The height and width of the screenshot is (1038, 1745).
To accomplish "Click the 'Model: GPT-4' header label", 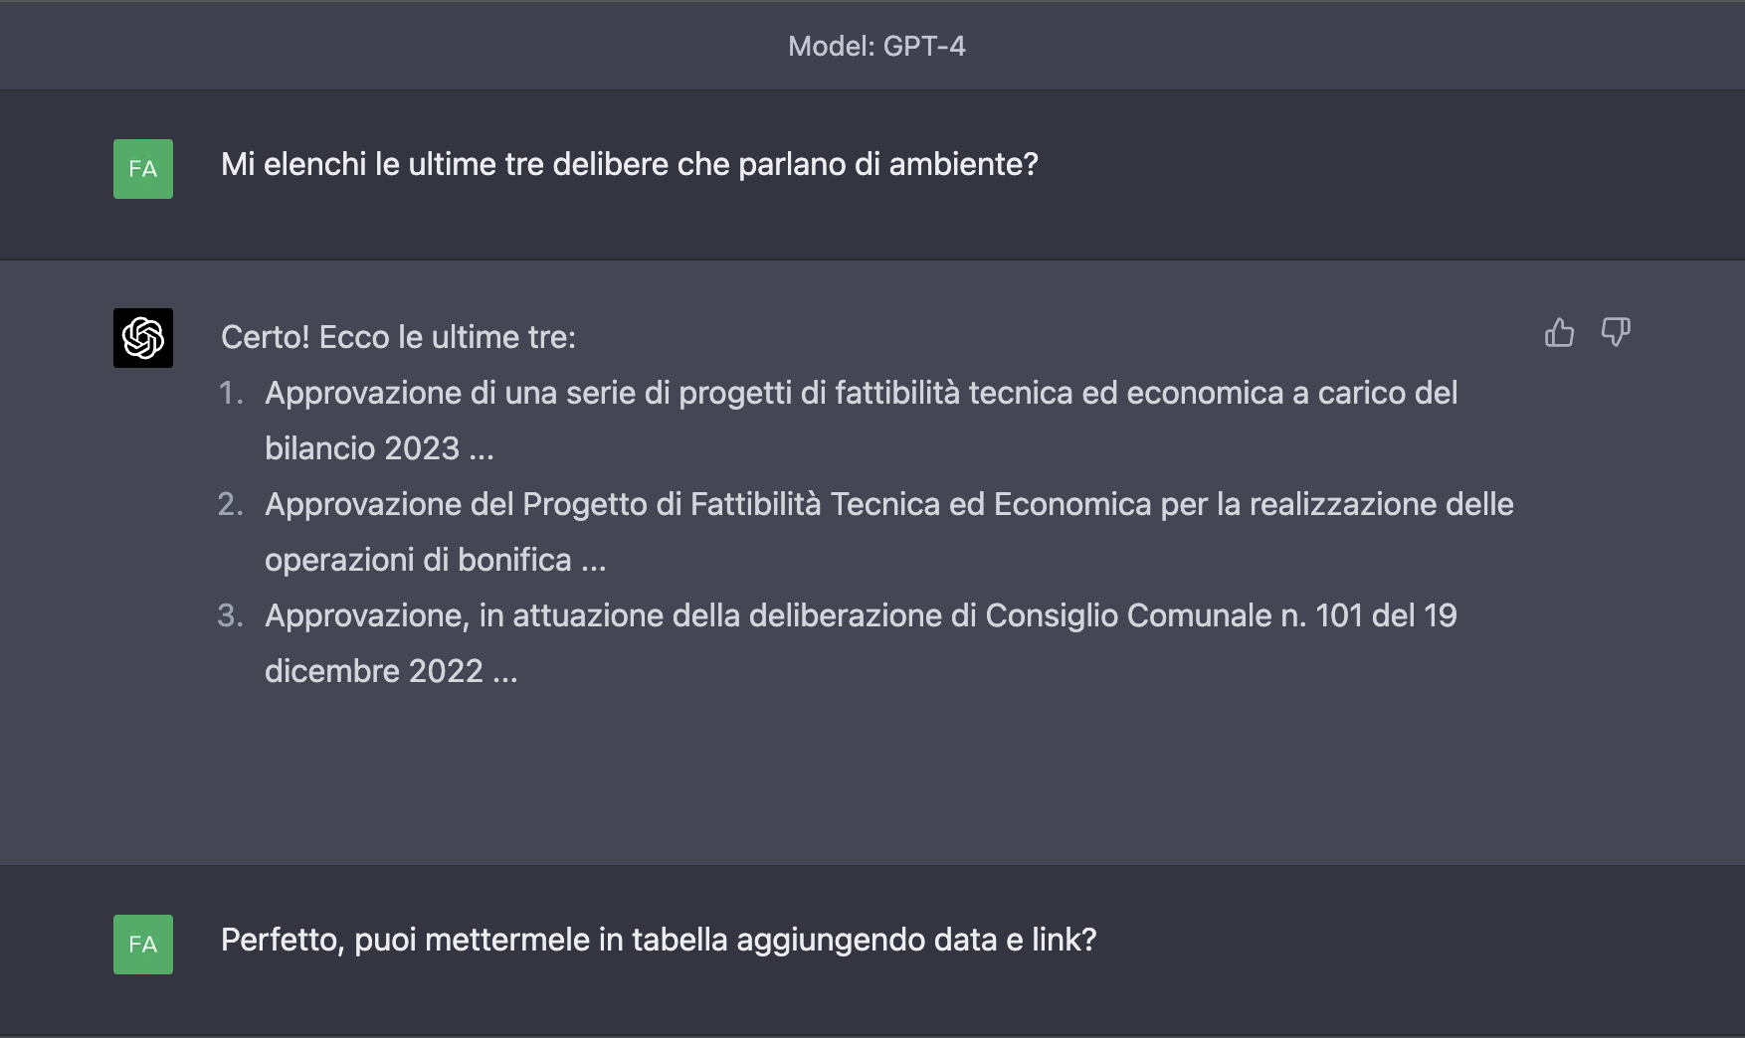I will (876, 46).
